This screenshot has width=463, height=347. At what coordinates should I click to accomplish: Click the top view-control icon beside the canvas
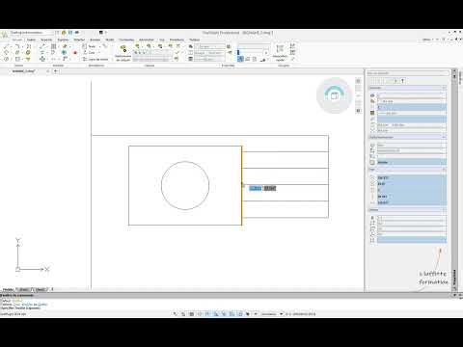[358, 81]
